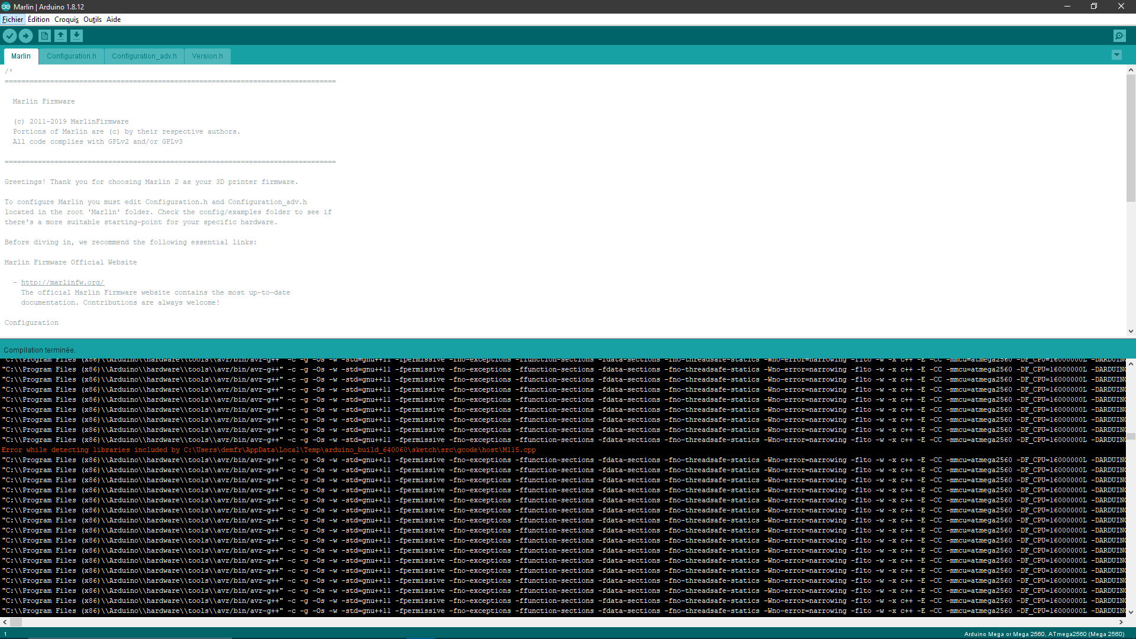Click console scrollbar up arrow
This screenshot has width=1136, height=639.
(1131, 363)
